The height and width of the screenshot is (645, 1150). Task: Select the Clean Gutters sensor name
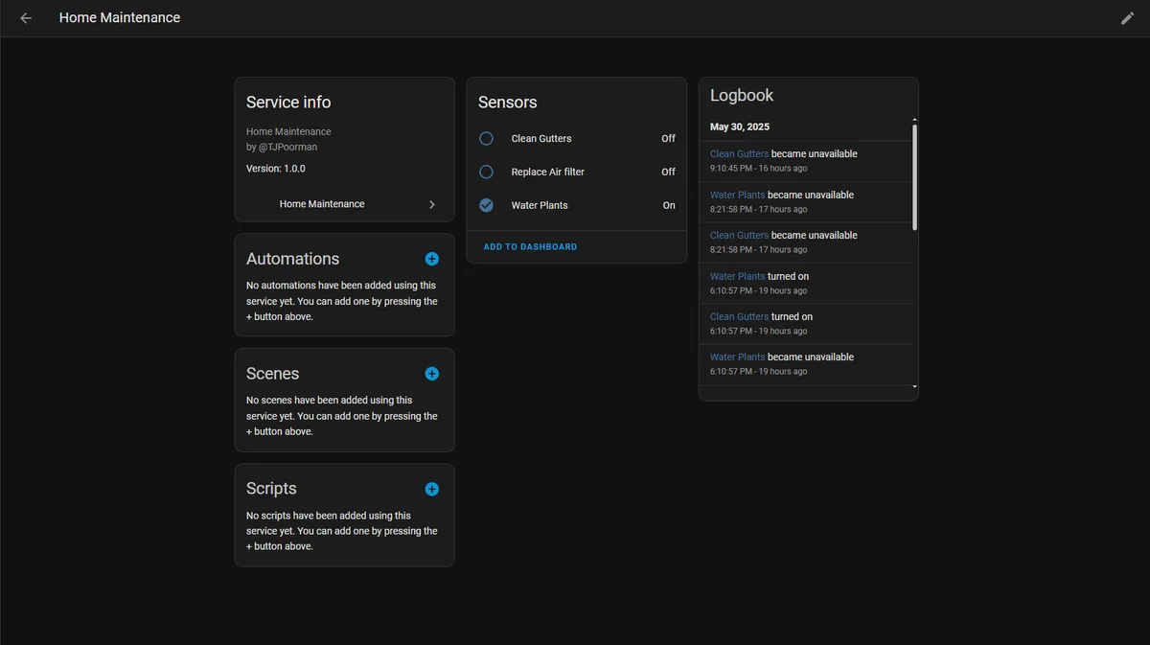pyautogui.click(x=541, y=138)
